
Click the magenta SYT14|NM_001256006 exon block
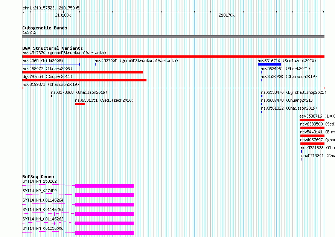tap(105, 233)
